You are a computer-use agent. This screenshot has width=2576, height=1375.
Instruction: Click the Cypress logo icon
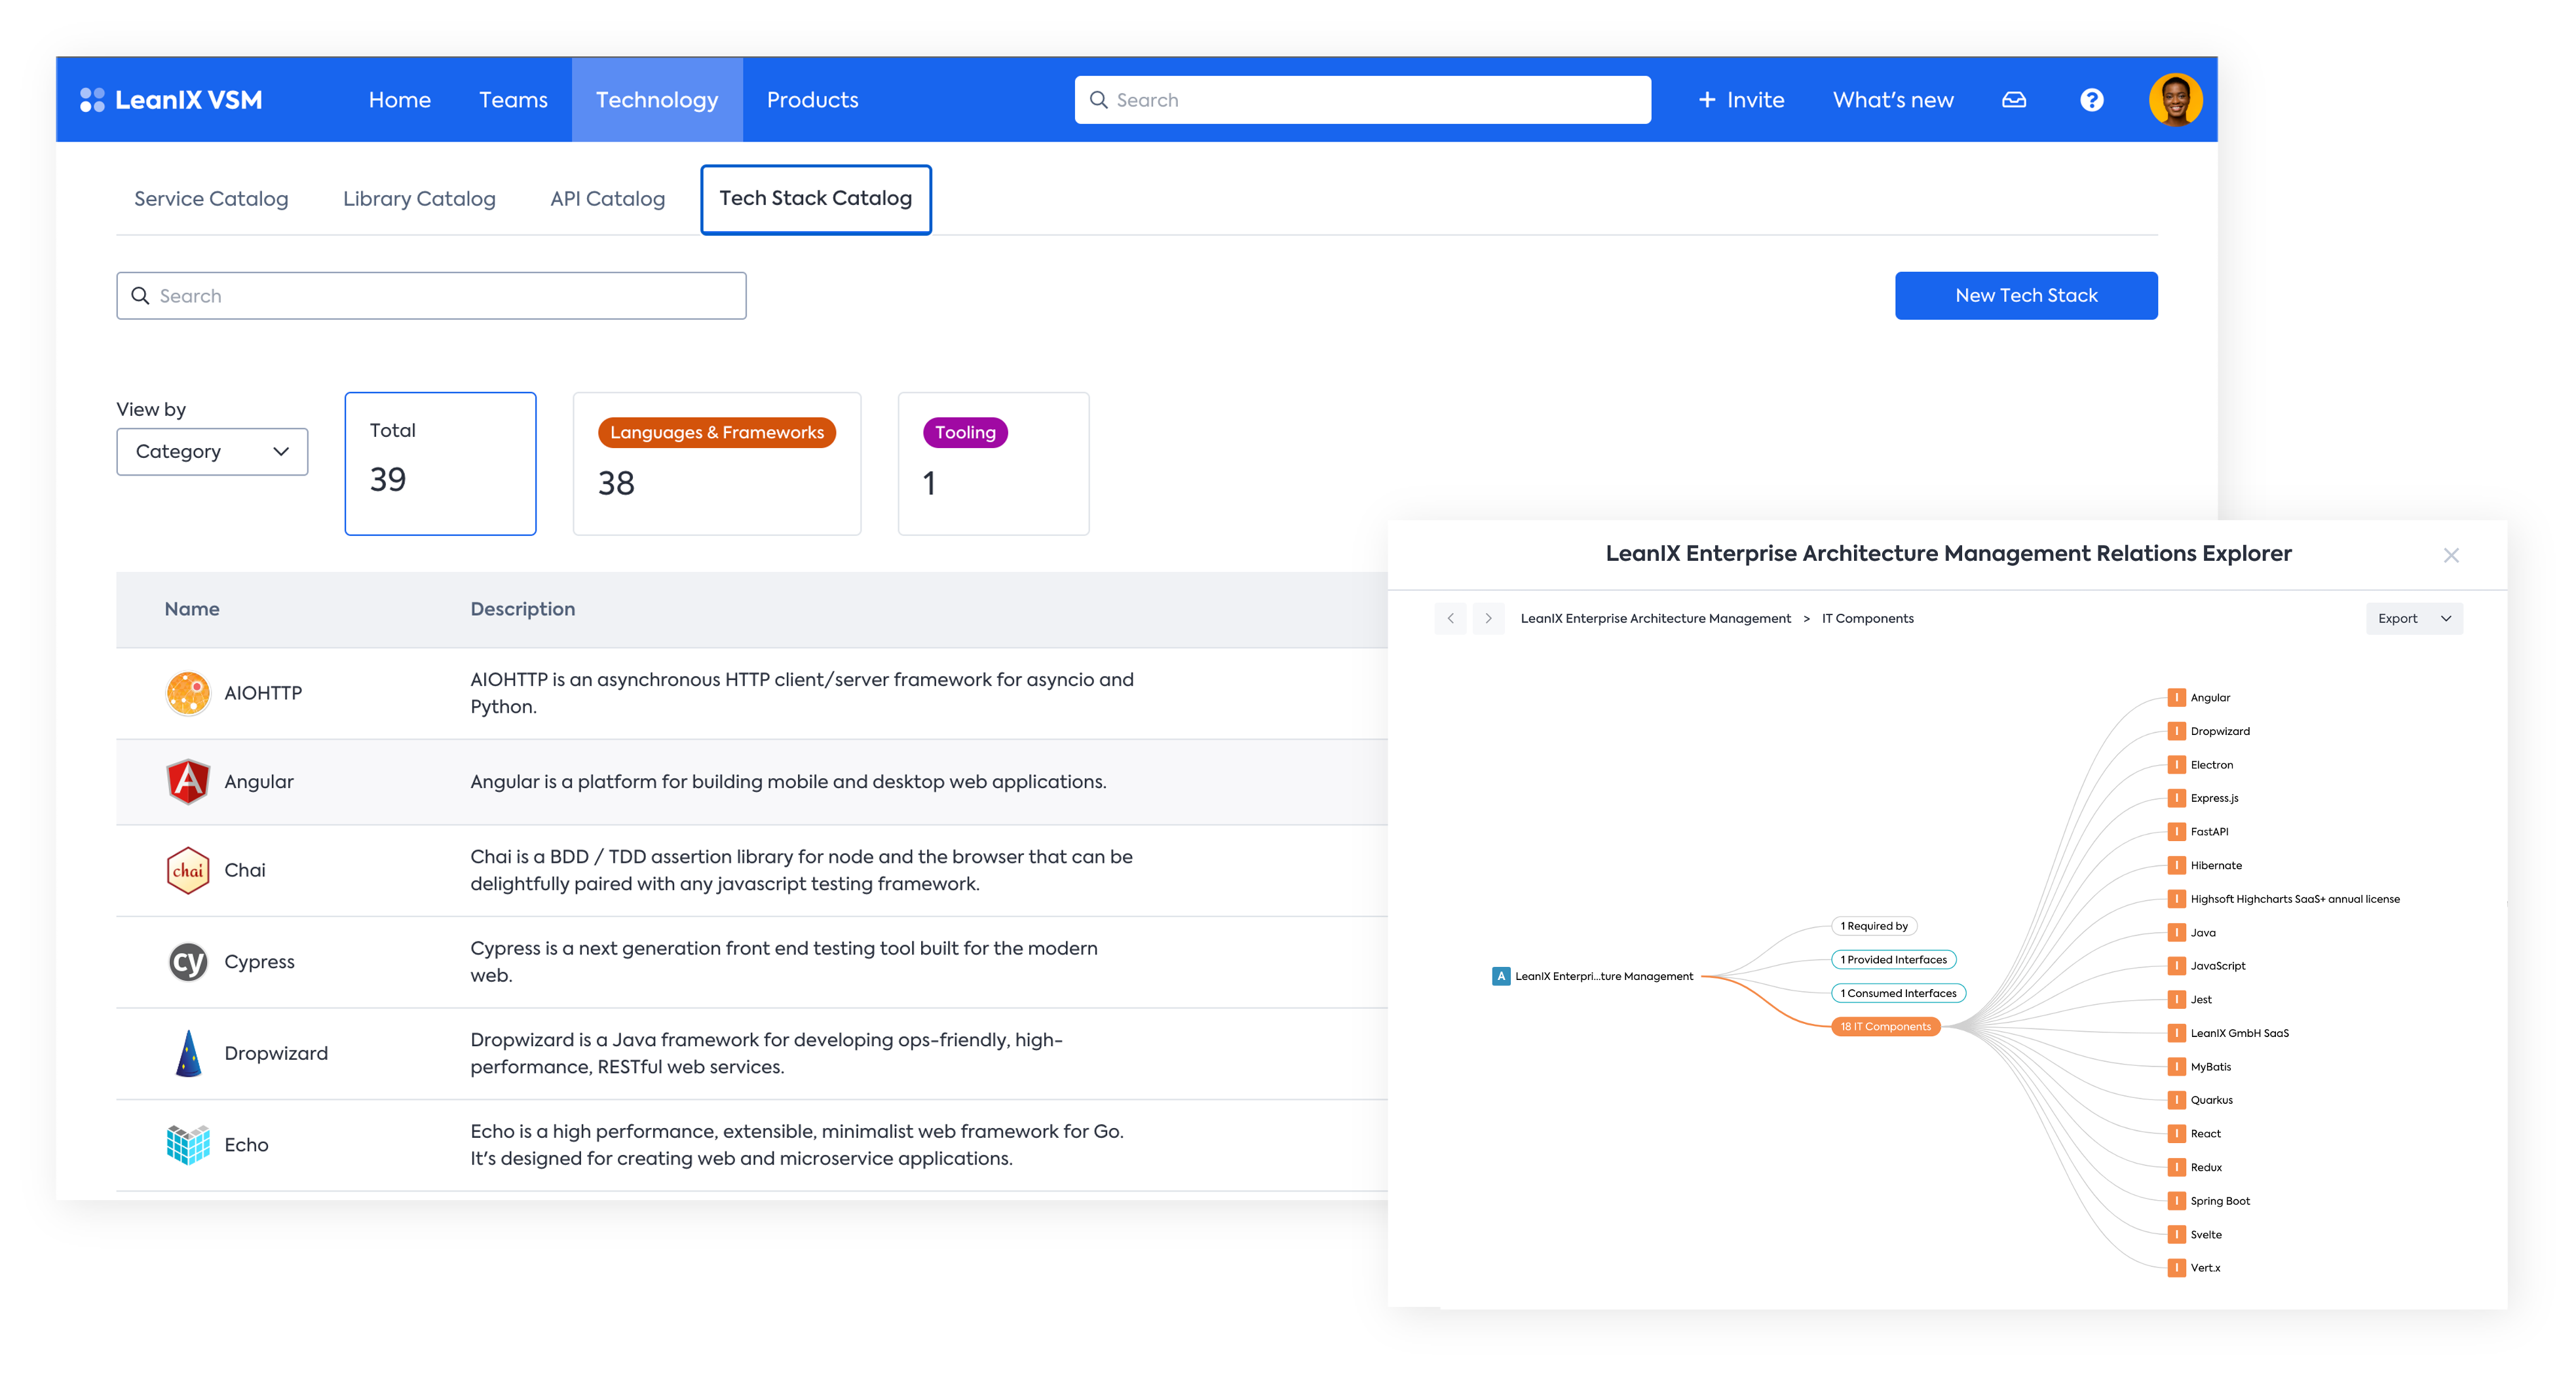[188, 962]
